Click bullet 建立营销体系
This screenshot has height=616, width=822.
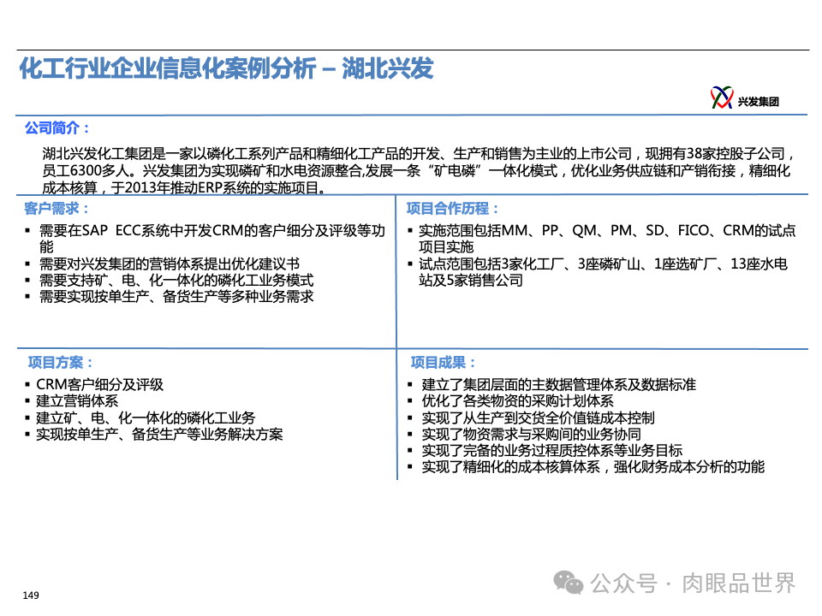coord(77,401)
